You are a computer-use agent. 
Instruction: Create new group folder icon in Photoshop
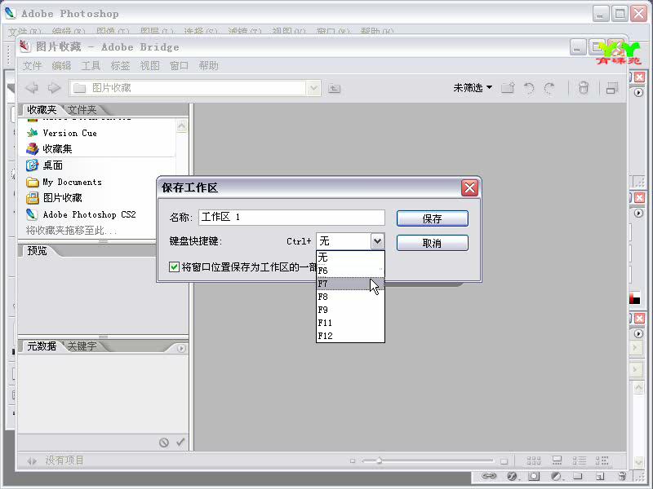click(578, 476)
